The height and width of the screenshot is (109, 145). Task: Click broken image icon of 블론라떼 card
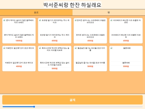[x=111, y=48]
